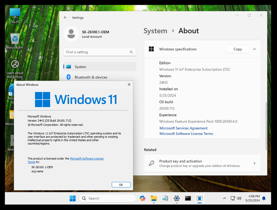This screenshot has height=210, width=277.
Task: Click Version 24H2 line in About Windows
Action: point(49,121)
